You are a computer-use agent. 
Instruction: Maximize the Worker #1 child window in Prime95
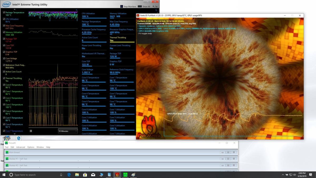pyautogui.click(x=228, y=159)
